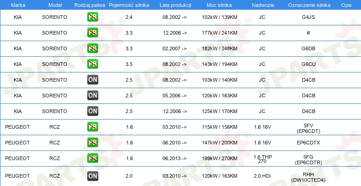This screenshot has width=361, height=186.
Task: Click production date 06.2010 ->
Action: 174,143
